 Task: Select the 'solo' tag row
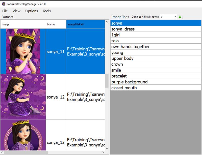156,41
